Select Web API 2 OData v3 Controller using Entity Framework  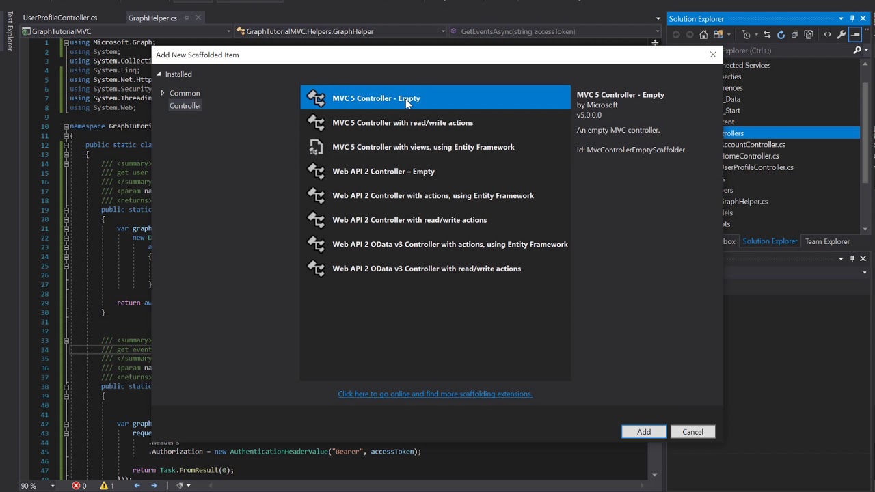click(435, 244)
